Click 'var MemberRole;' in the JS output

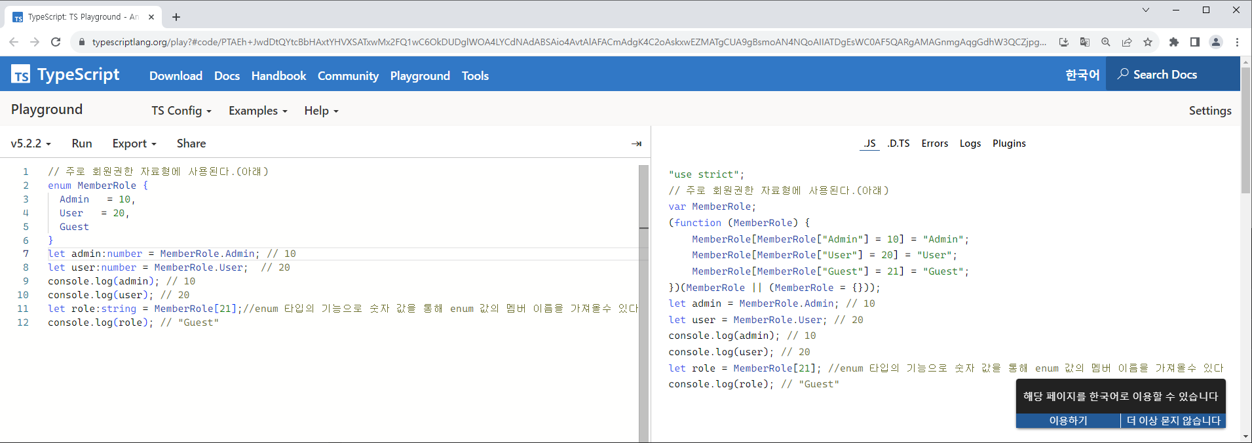point(712,206)
